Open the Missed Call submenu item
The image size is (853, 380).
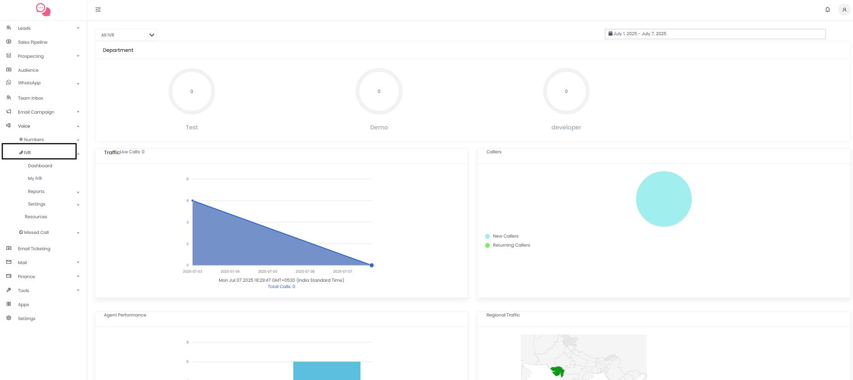34,233
